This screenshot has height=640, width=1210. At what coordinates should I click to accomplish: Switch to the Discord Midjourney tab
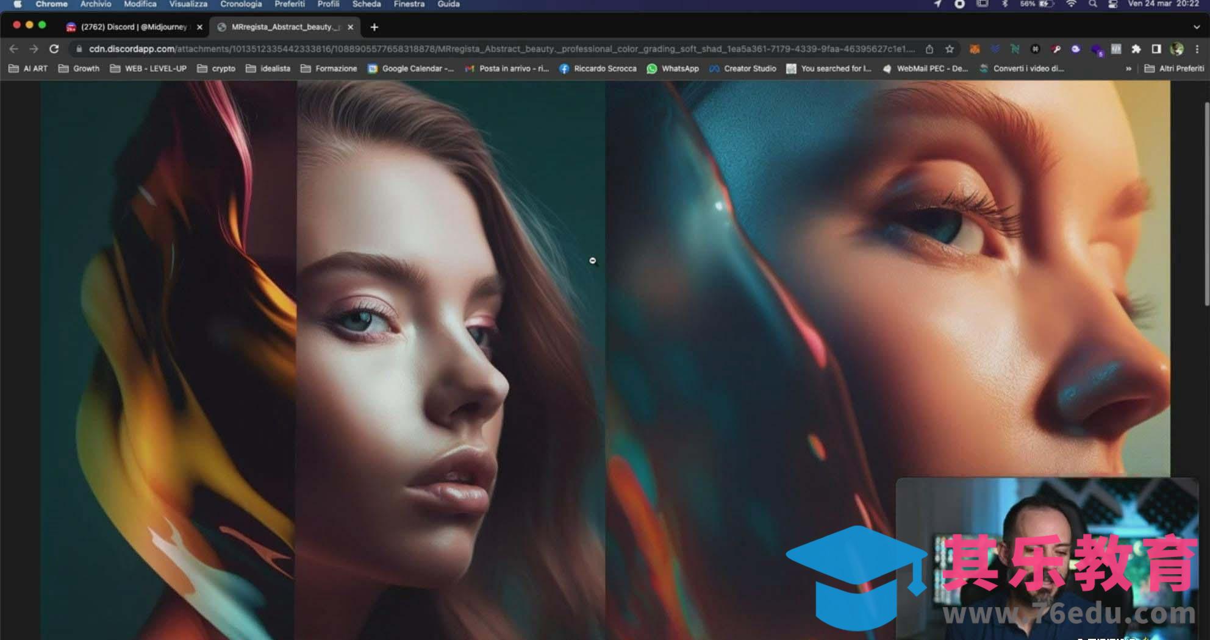134,27
